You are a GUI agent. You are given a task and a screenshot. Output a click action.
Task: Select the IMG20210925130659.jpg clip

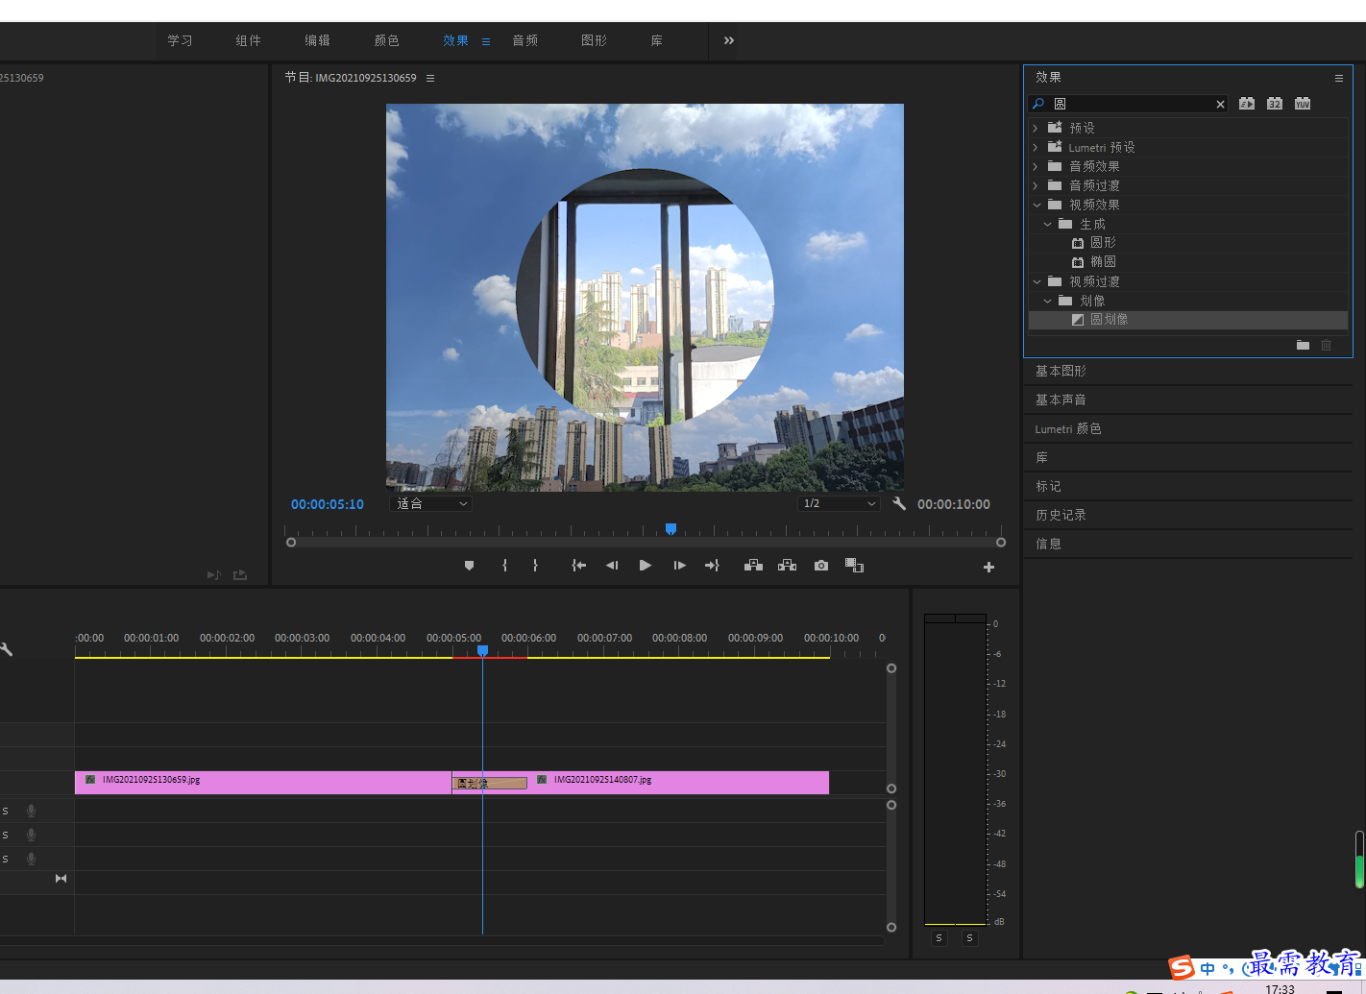(263, 783)
